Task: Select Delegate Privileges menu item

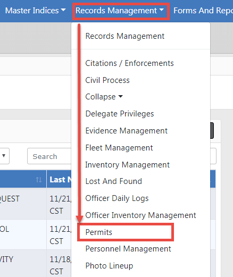Action: (x=120, y=114)
